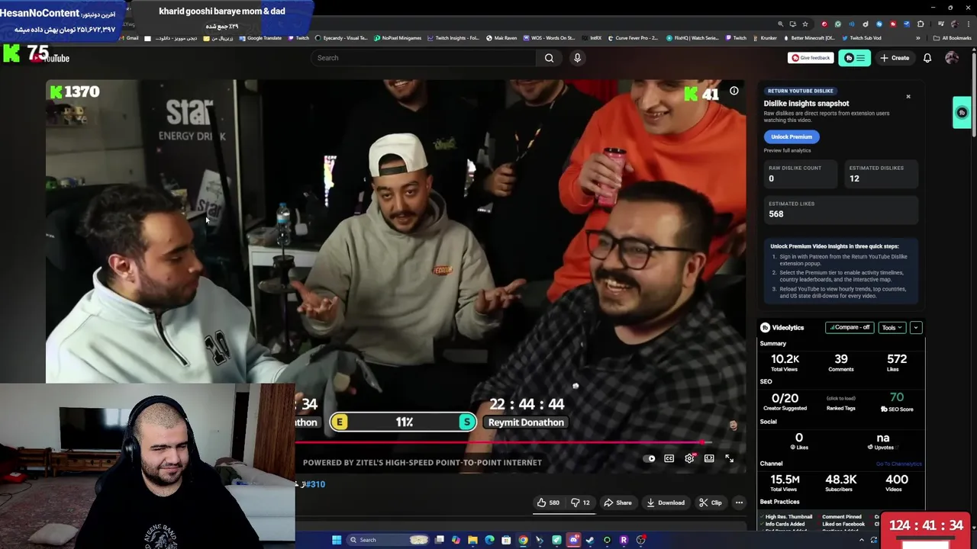Click the browser extensions puzzle icon

click(920, 24)
